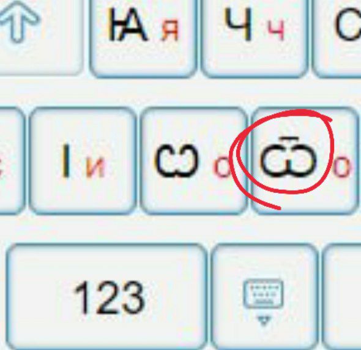361x350 pixels.
Task: Tap the partly visible С key
Action: (x=337, y=38)
